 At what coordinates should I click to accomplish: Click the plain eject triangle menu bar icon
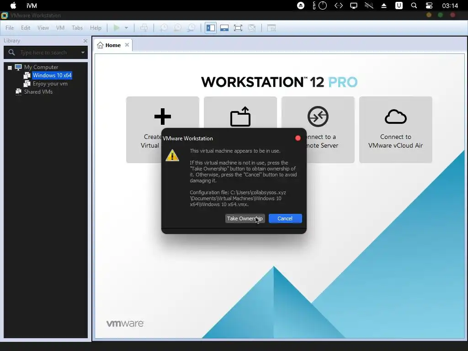tap(384, 5)
